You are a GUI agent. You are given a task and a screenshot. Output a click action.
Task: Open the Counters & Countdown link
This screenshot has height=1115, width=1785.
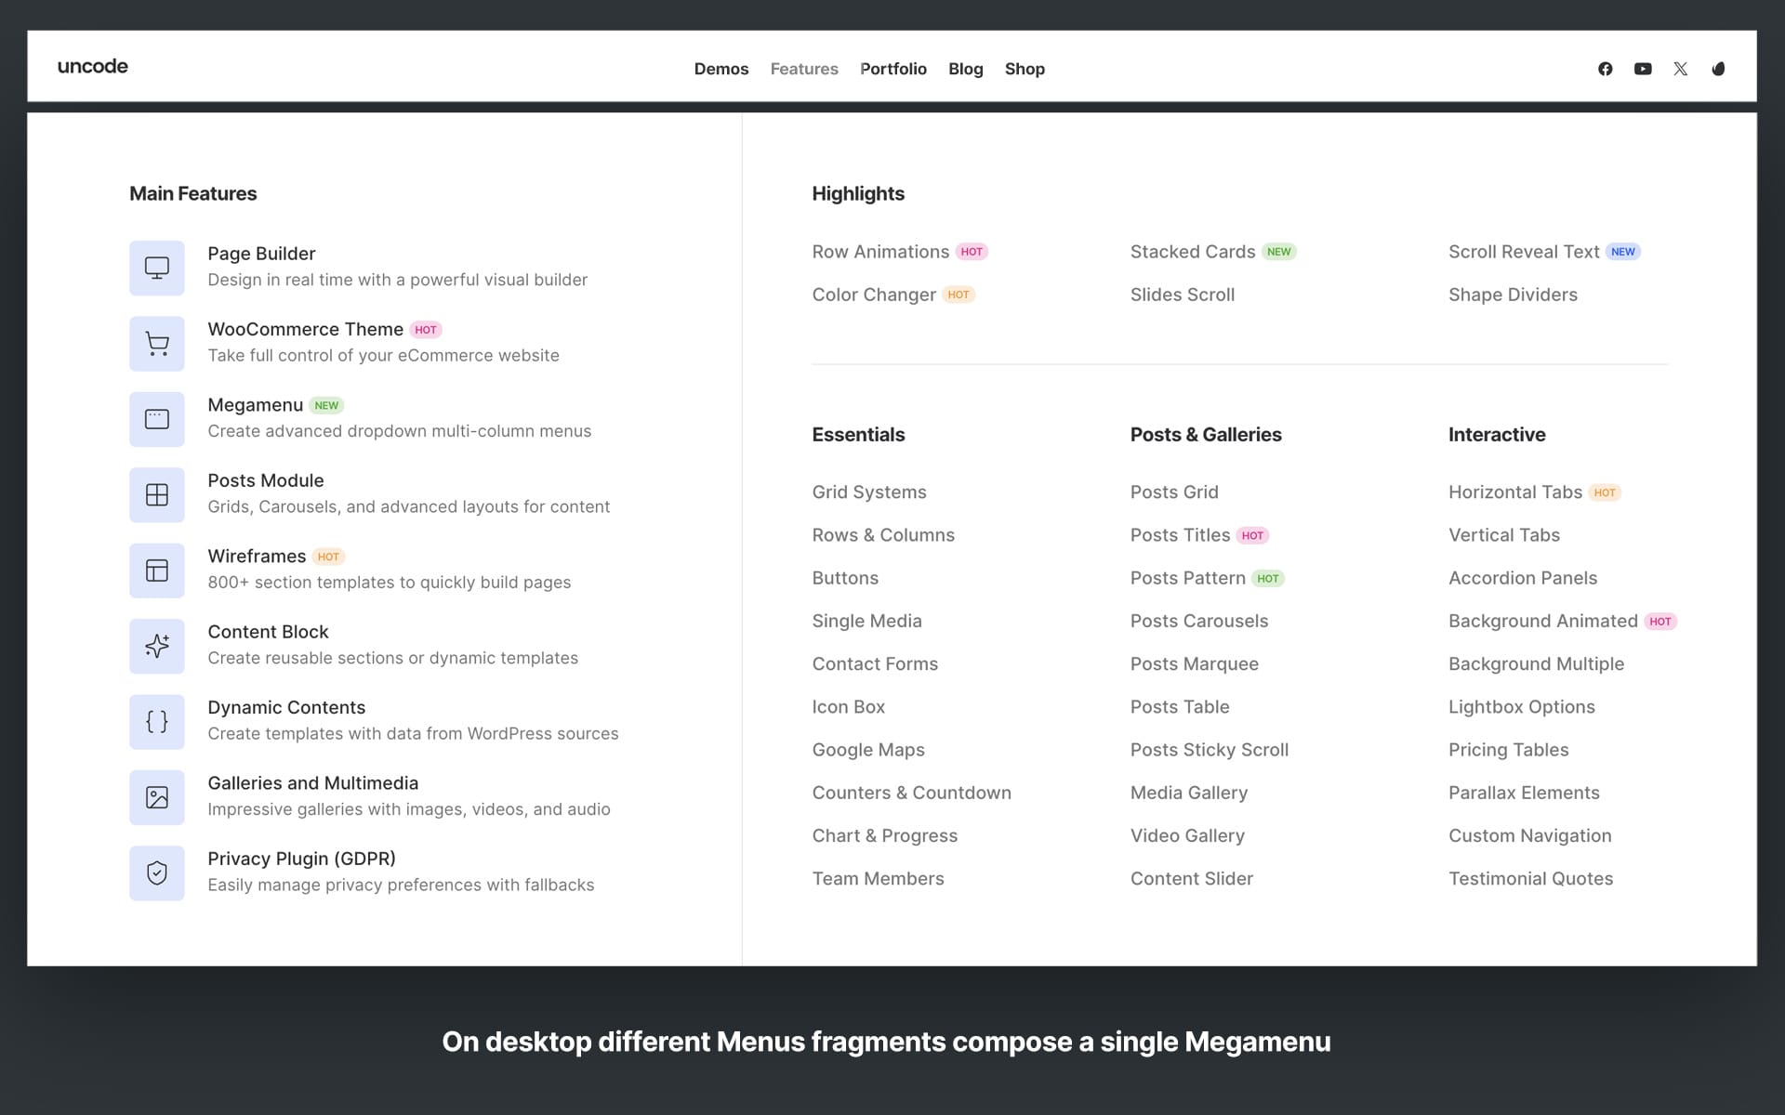(x=911, y=793)
